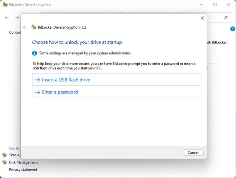Open Disk Management link
This screenshot has width=236, height=178.
point(23,162)
